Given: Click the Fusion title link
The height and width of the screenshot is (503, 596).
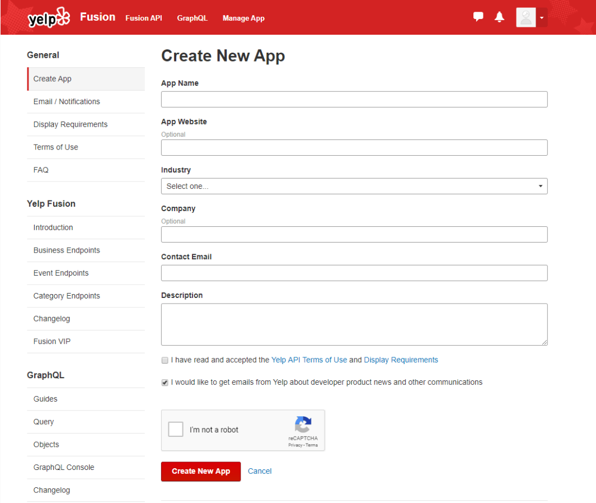Looking at the screenshot, I should [x=98, y=17].
